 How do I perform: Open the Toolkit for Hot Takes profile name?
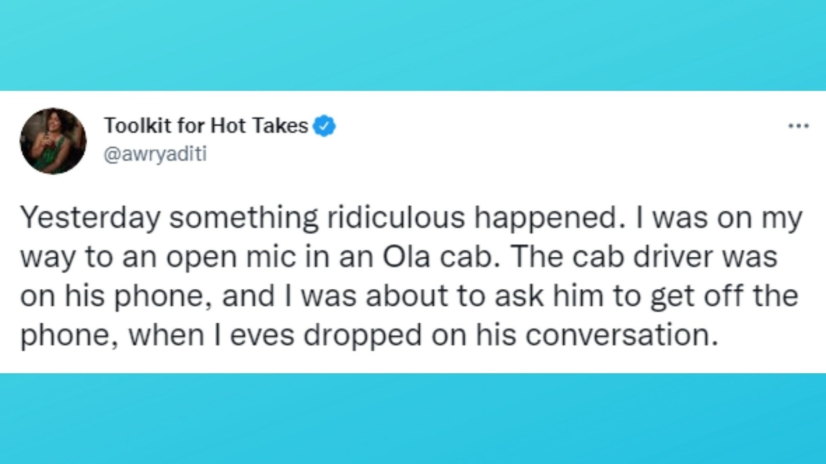pyautogui.click(x=206, y=125)
